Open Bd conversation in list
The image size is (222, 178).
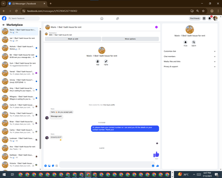click(20, 56)
